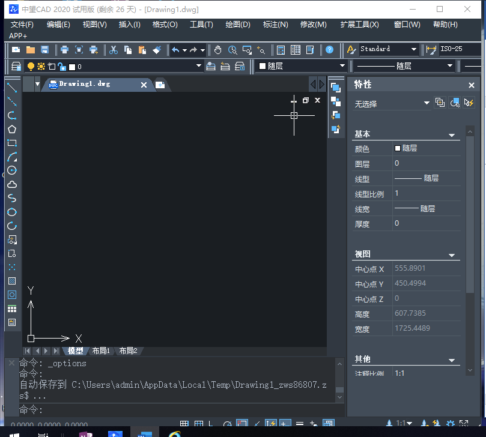Image resolution: width=486 pixels, height=437 pixels.
Task: Click the Pan hand tool
Action: [x=218, y=50]
